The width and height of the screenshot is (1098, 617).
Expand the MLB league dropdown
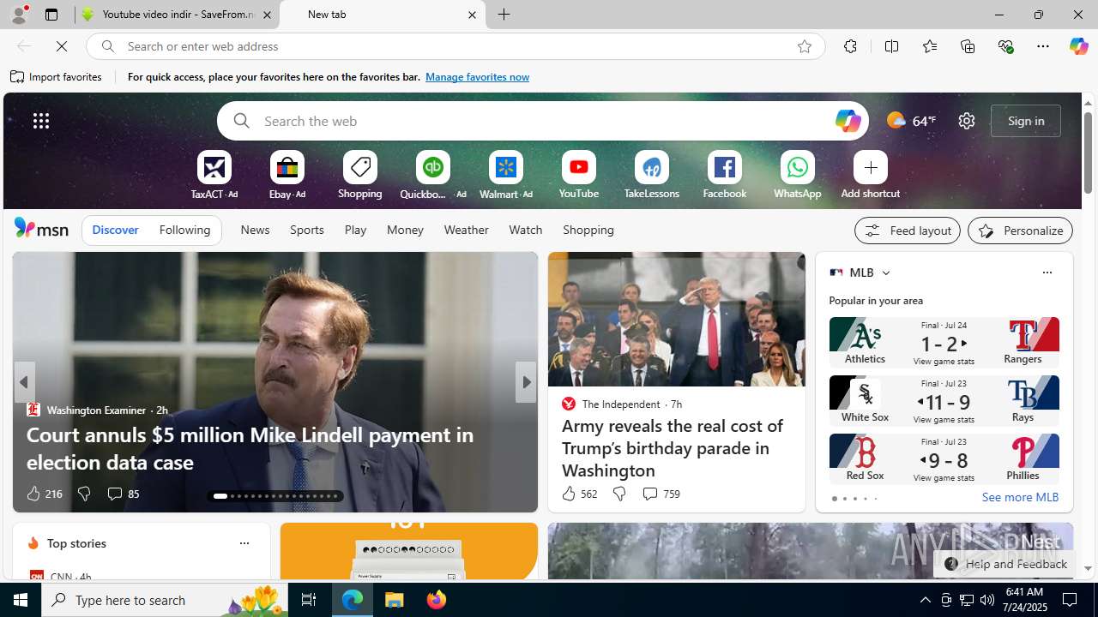(885, 273)
